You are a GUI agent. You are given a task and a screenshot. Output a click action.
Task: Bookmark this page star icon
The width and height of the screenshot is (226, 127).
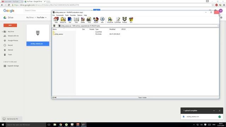[x=213, y=5]
